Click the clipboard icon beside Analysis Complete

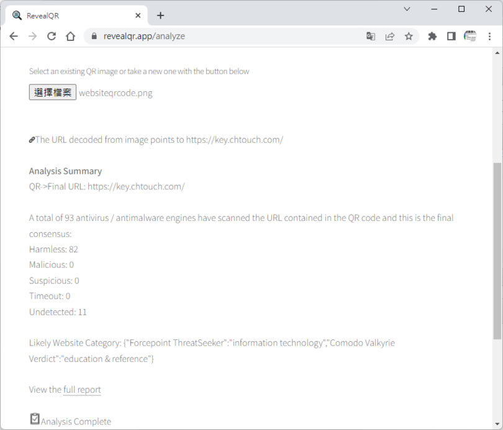point(35,419)
